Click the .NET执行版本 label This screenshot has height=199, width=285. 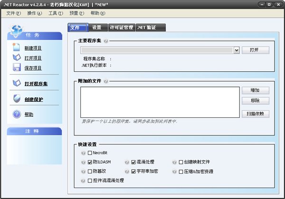94,65
